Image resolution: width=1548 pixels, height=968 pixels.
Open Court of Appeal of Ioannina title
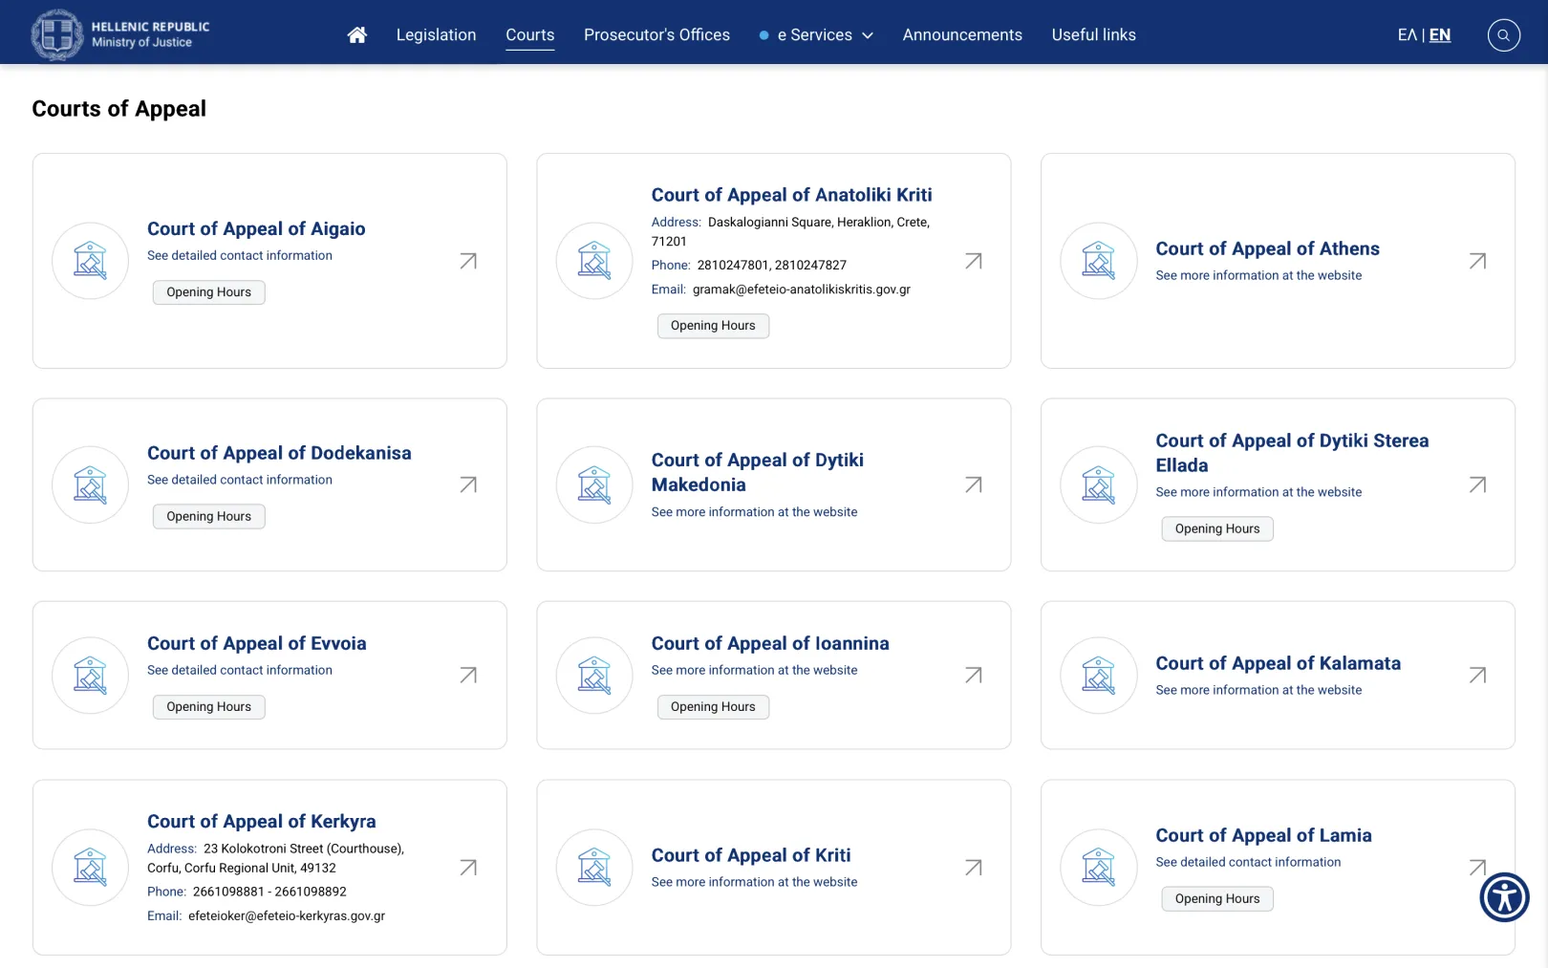click(770, 643)
